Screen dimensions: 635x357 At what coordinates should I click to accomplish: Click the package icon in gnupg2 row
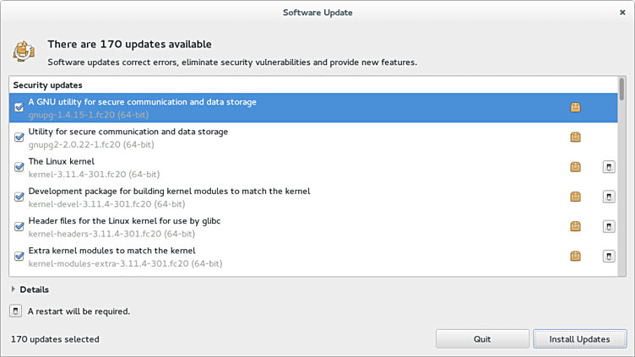click(x=575, y=137)
